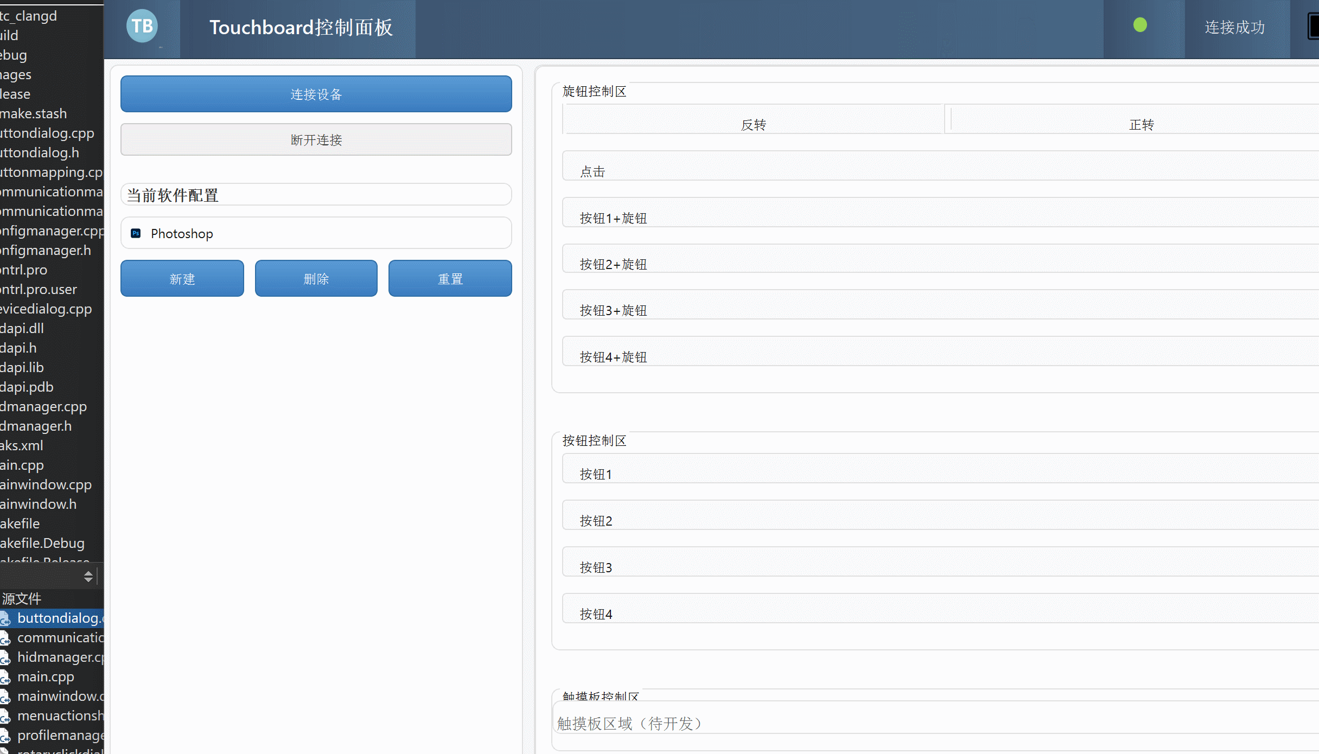Click the C++ icon beside profilemanager file
The width and height of the screenshot is (1319, 754).
click(5, 736)
